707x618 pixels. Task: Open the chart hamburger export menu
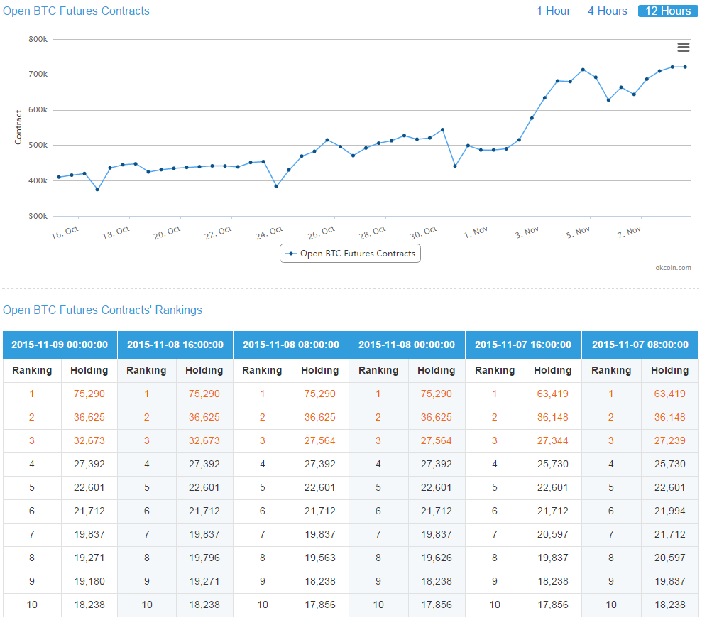point(683,47)
